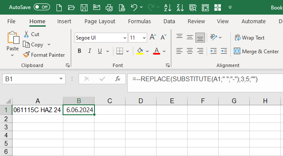Open the File tab
Image resolution: width=283 pixels, height=156 pixels.
pyautogui.click(x=11, y=21)
